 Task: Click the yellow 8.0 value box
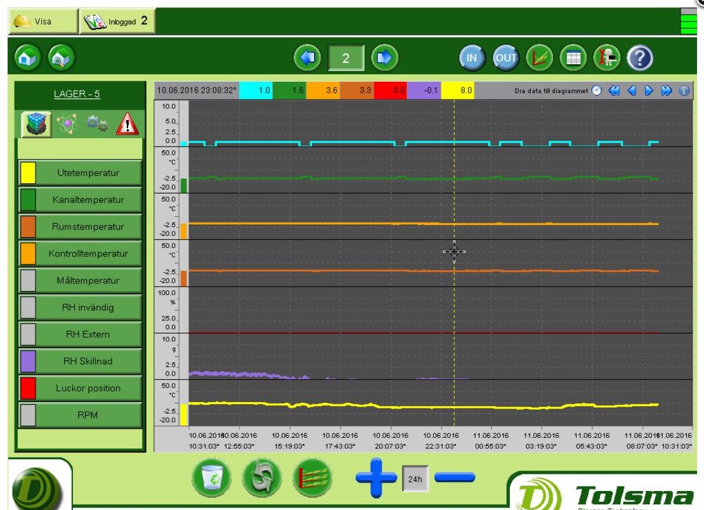(x=458, y=90)
